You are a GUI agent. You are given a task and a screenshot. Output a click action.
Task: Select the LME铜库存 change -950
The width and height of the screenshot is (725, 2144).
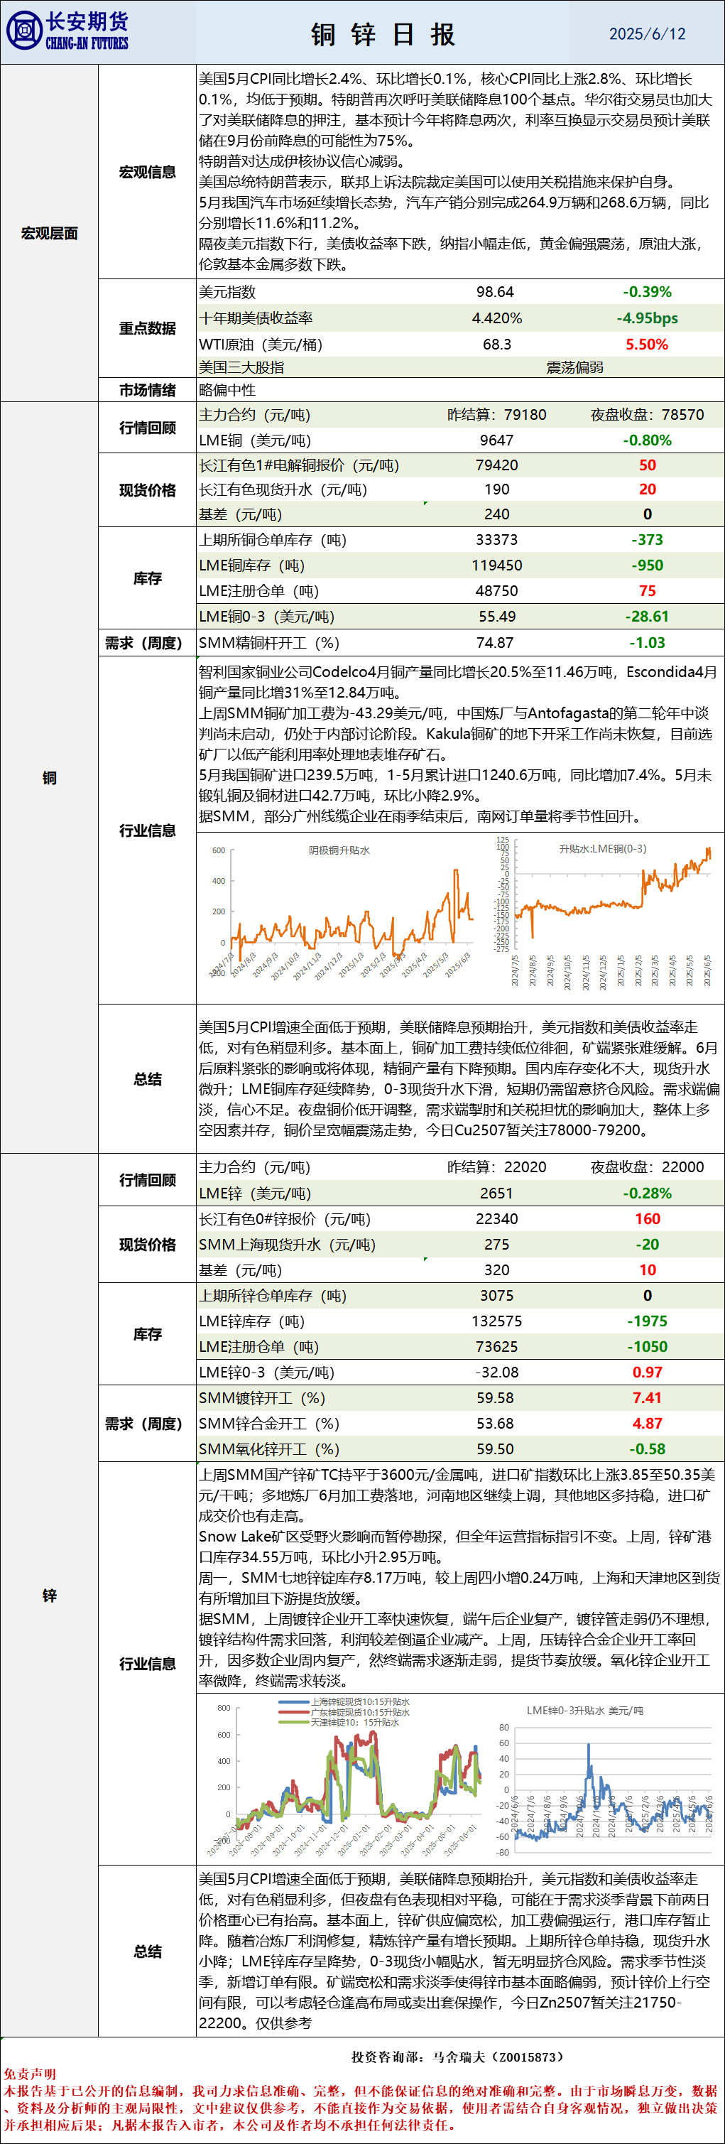pos(647,566)
